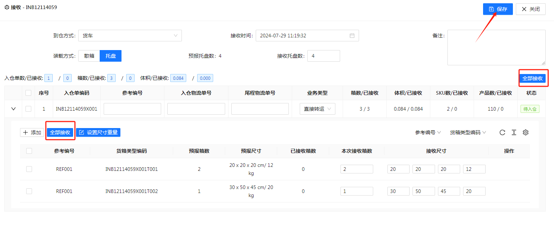Collapse the INB12114059X001 row expander
Viewport: 554px width, 234px height.
[x=13, y=109]
